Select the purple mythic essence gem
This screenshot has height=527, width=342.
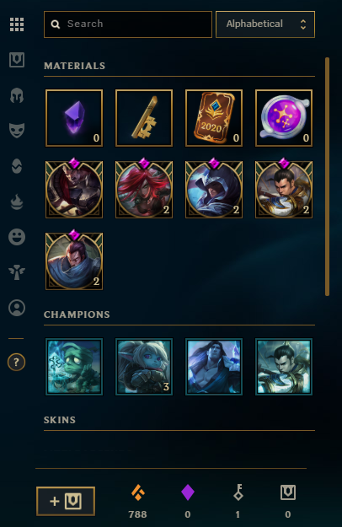point(74,118)
